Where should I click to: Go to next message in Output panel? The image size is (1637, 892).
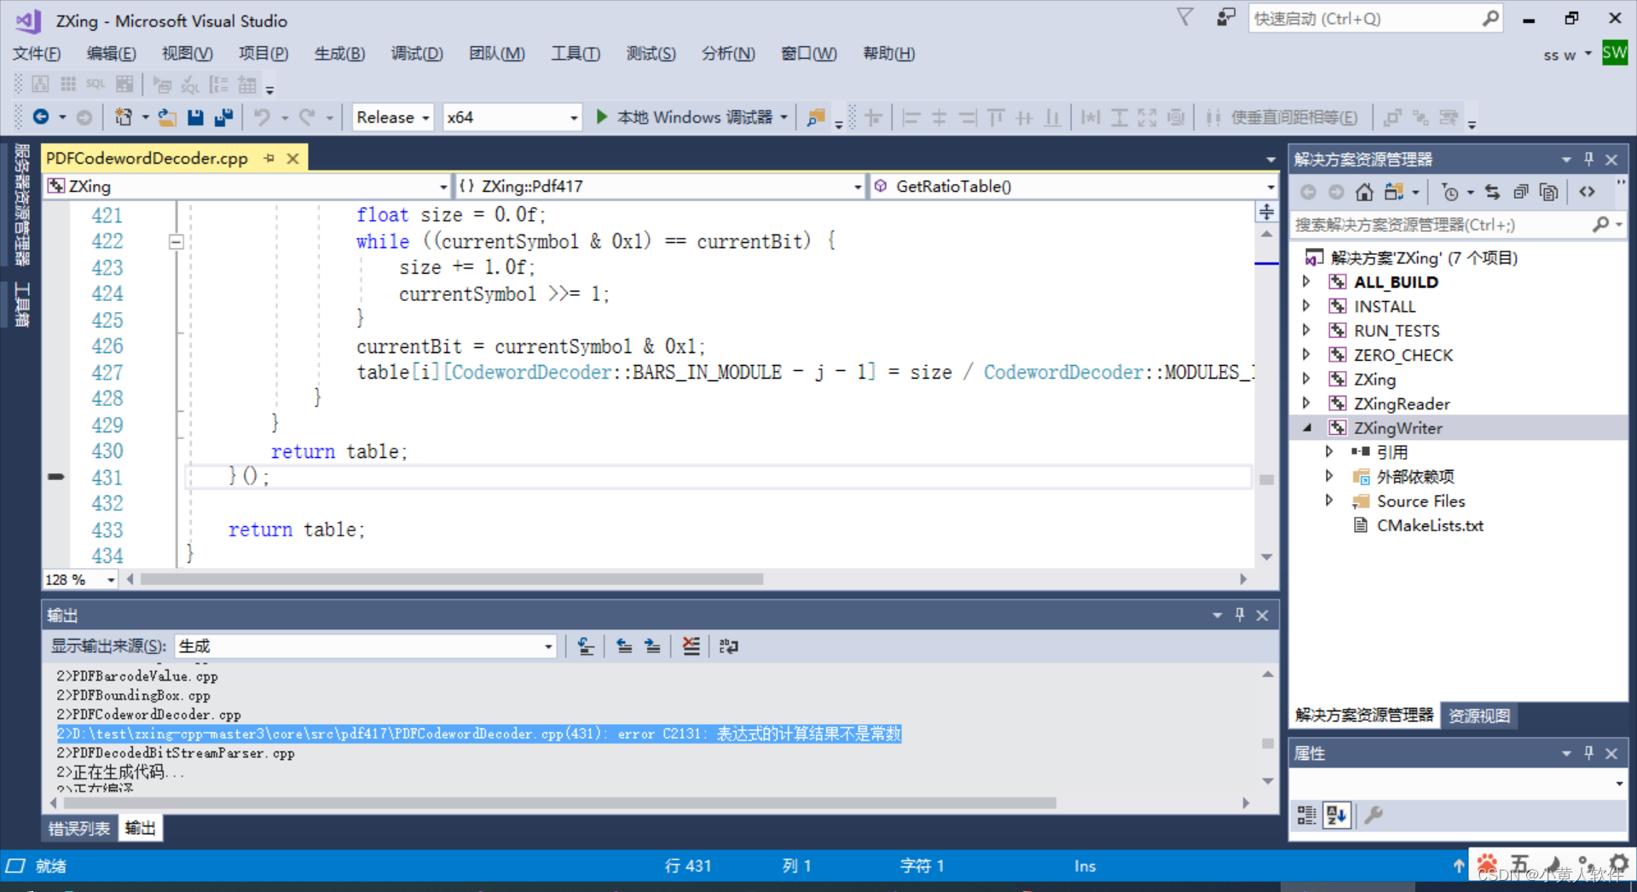[652, 646]
